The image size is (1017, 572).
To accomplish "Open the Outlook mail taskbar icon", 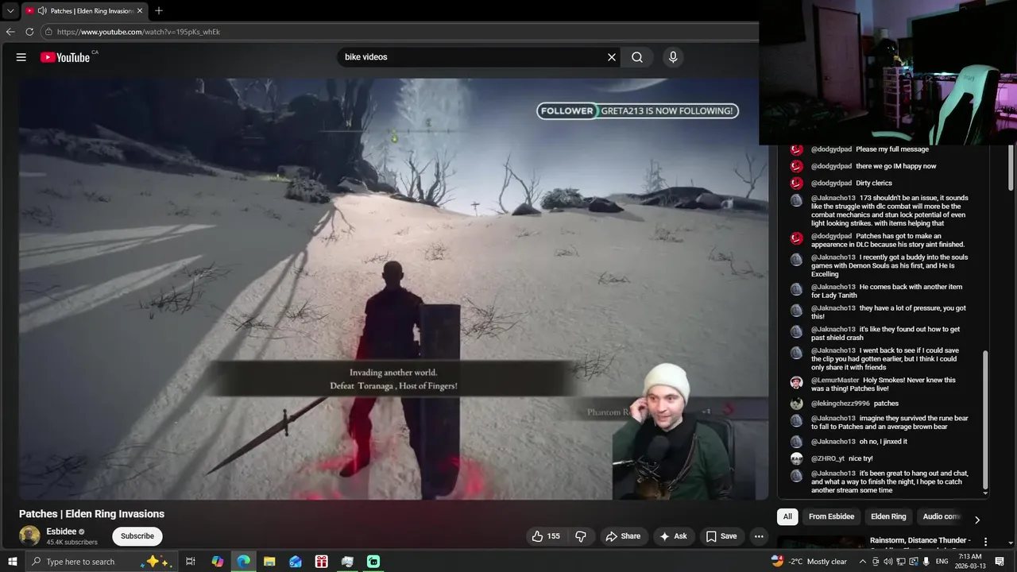I will pyautogui.click(x=296, y=562).
